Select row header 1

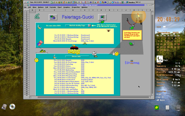point(27,12)
